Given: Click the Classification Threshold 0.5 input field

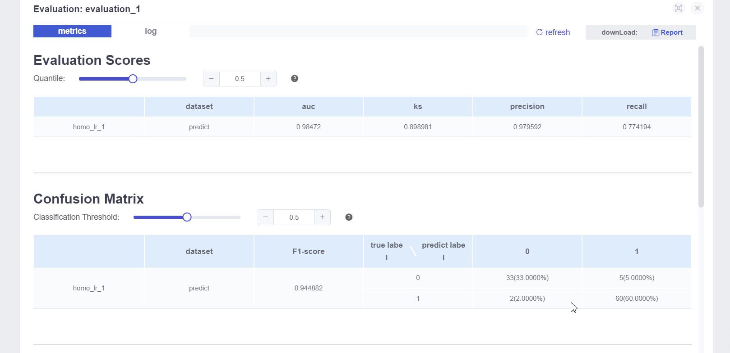Looking at the screenshot, I should tap(294, 217).
